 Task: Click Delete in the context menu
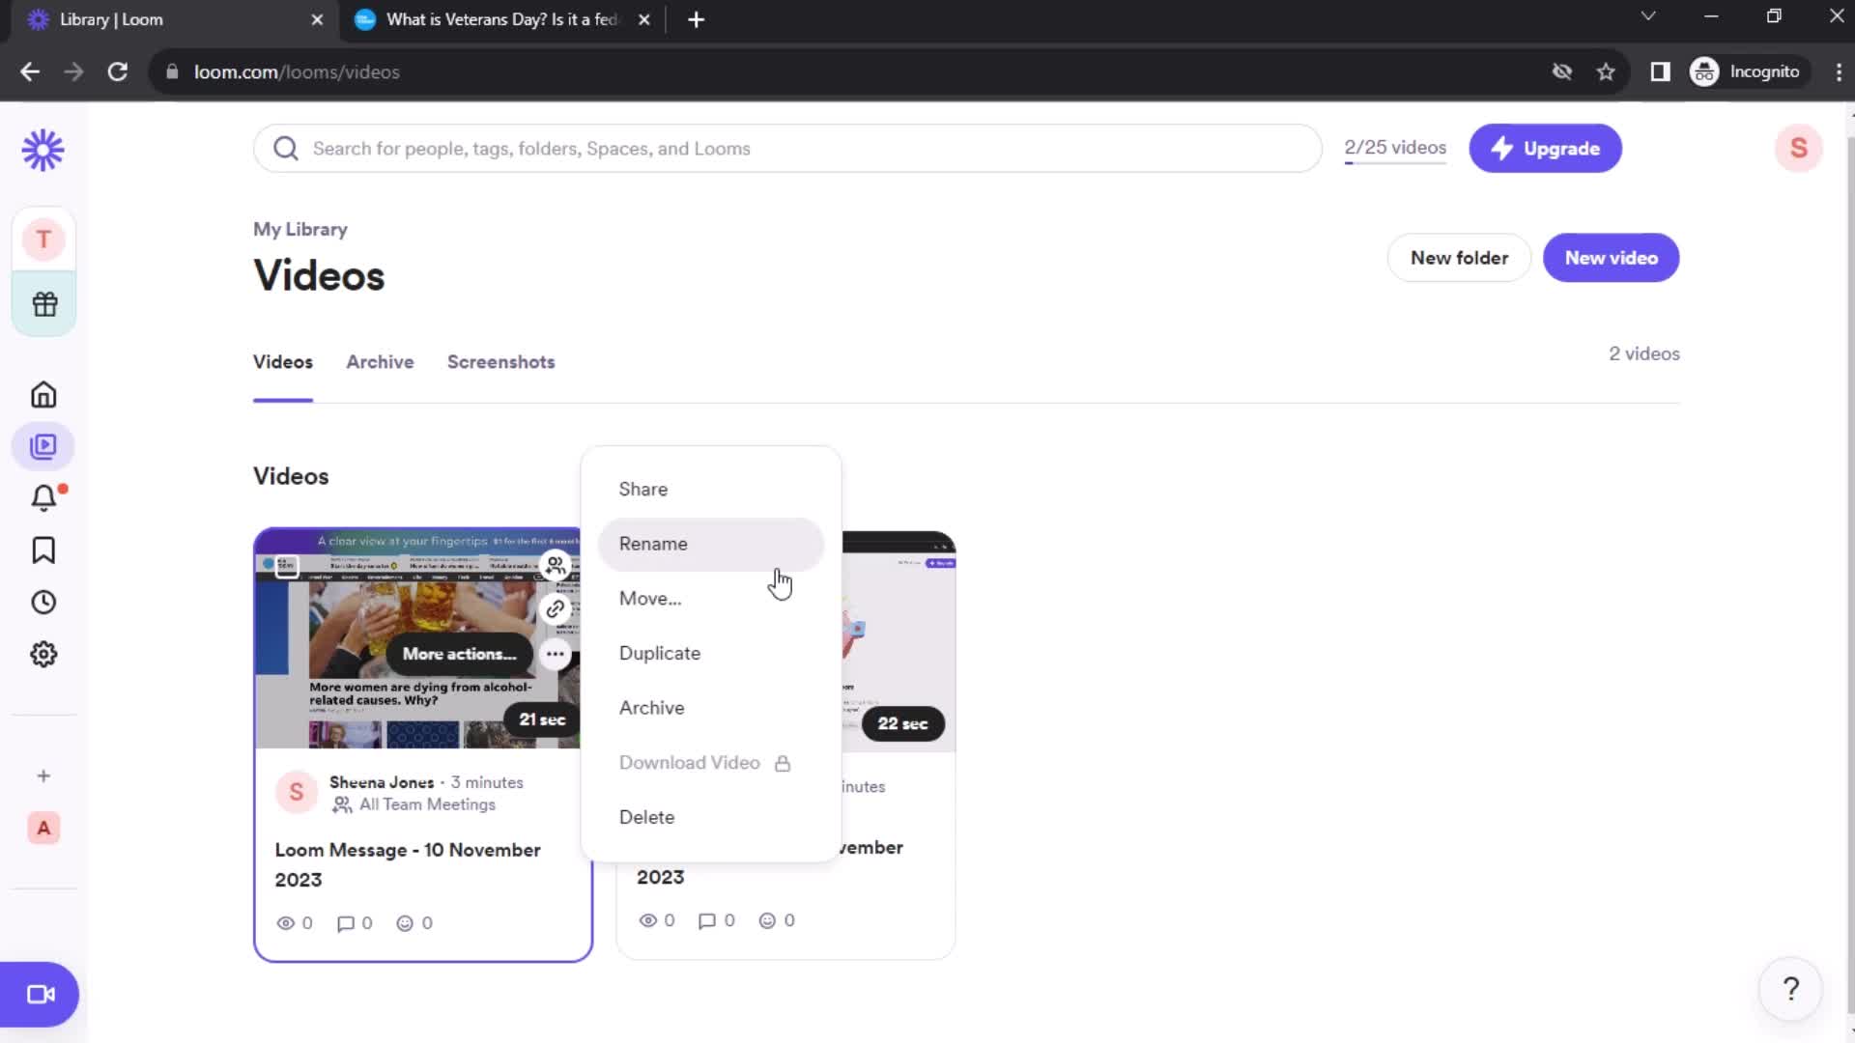[x=648, y=816]
